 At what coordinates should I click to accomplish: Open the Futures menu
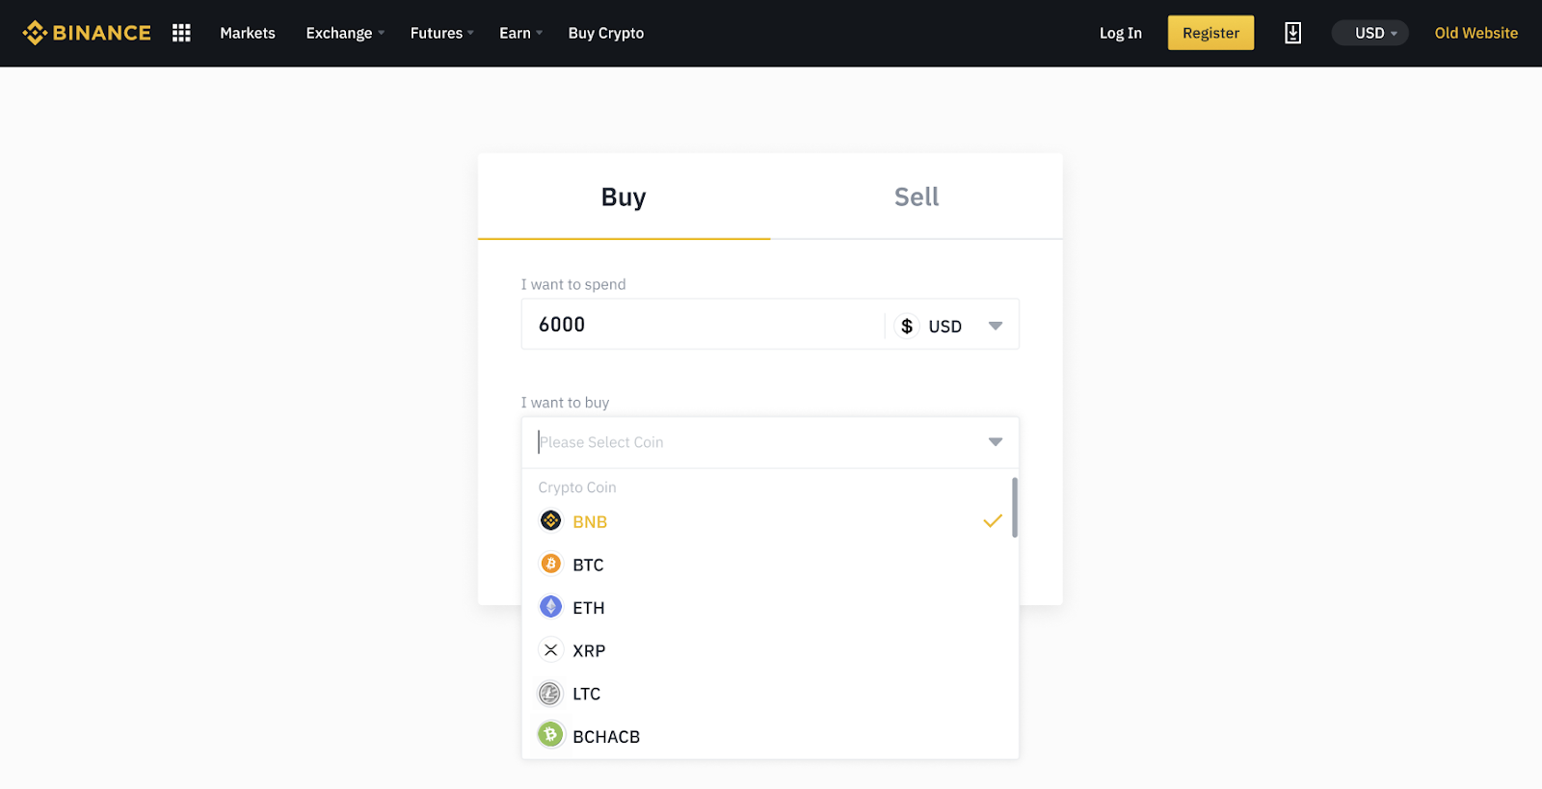pos(441,33)
